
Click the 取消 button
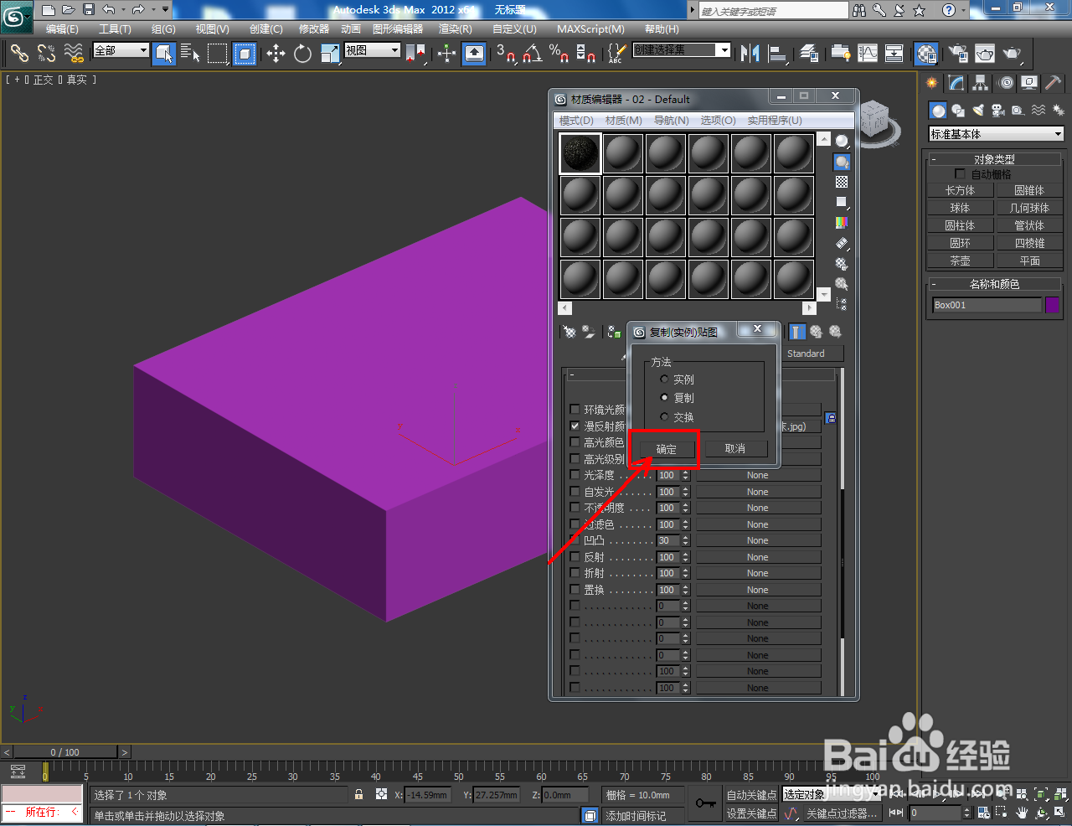[x=735, y=449]
